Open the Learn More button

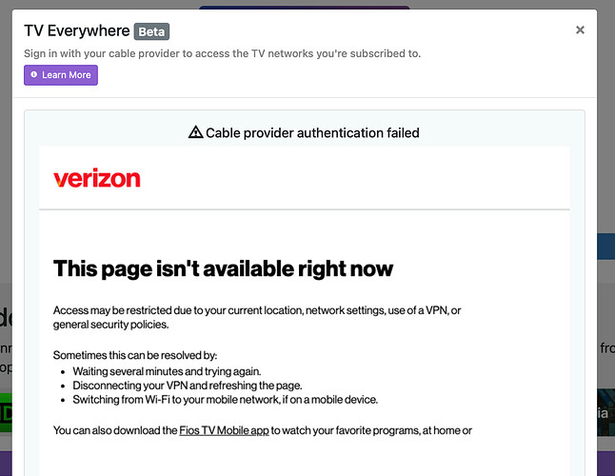coord(61,75)
